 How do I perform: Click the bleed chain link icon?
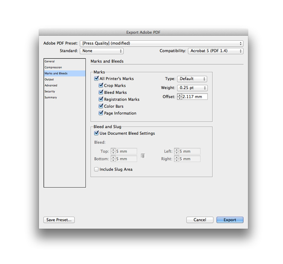142,155
